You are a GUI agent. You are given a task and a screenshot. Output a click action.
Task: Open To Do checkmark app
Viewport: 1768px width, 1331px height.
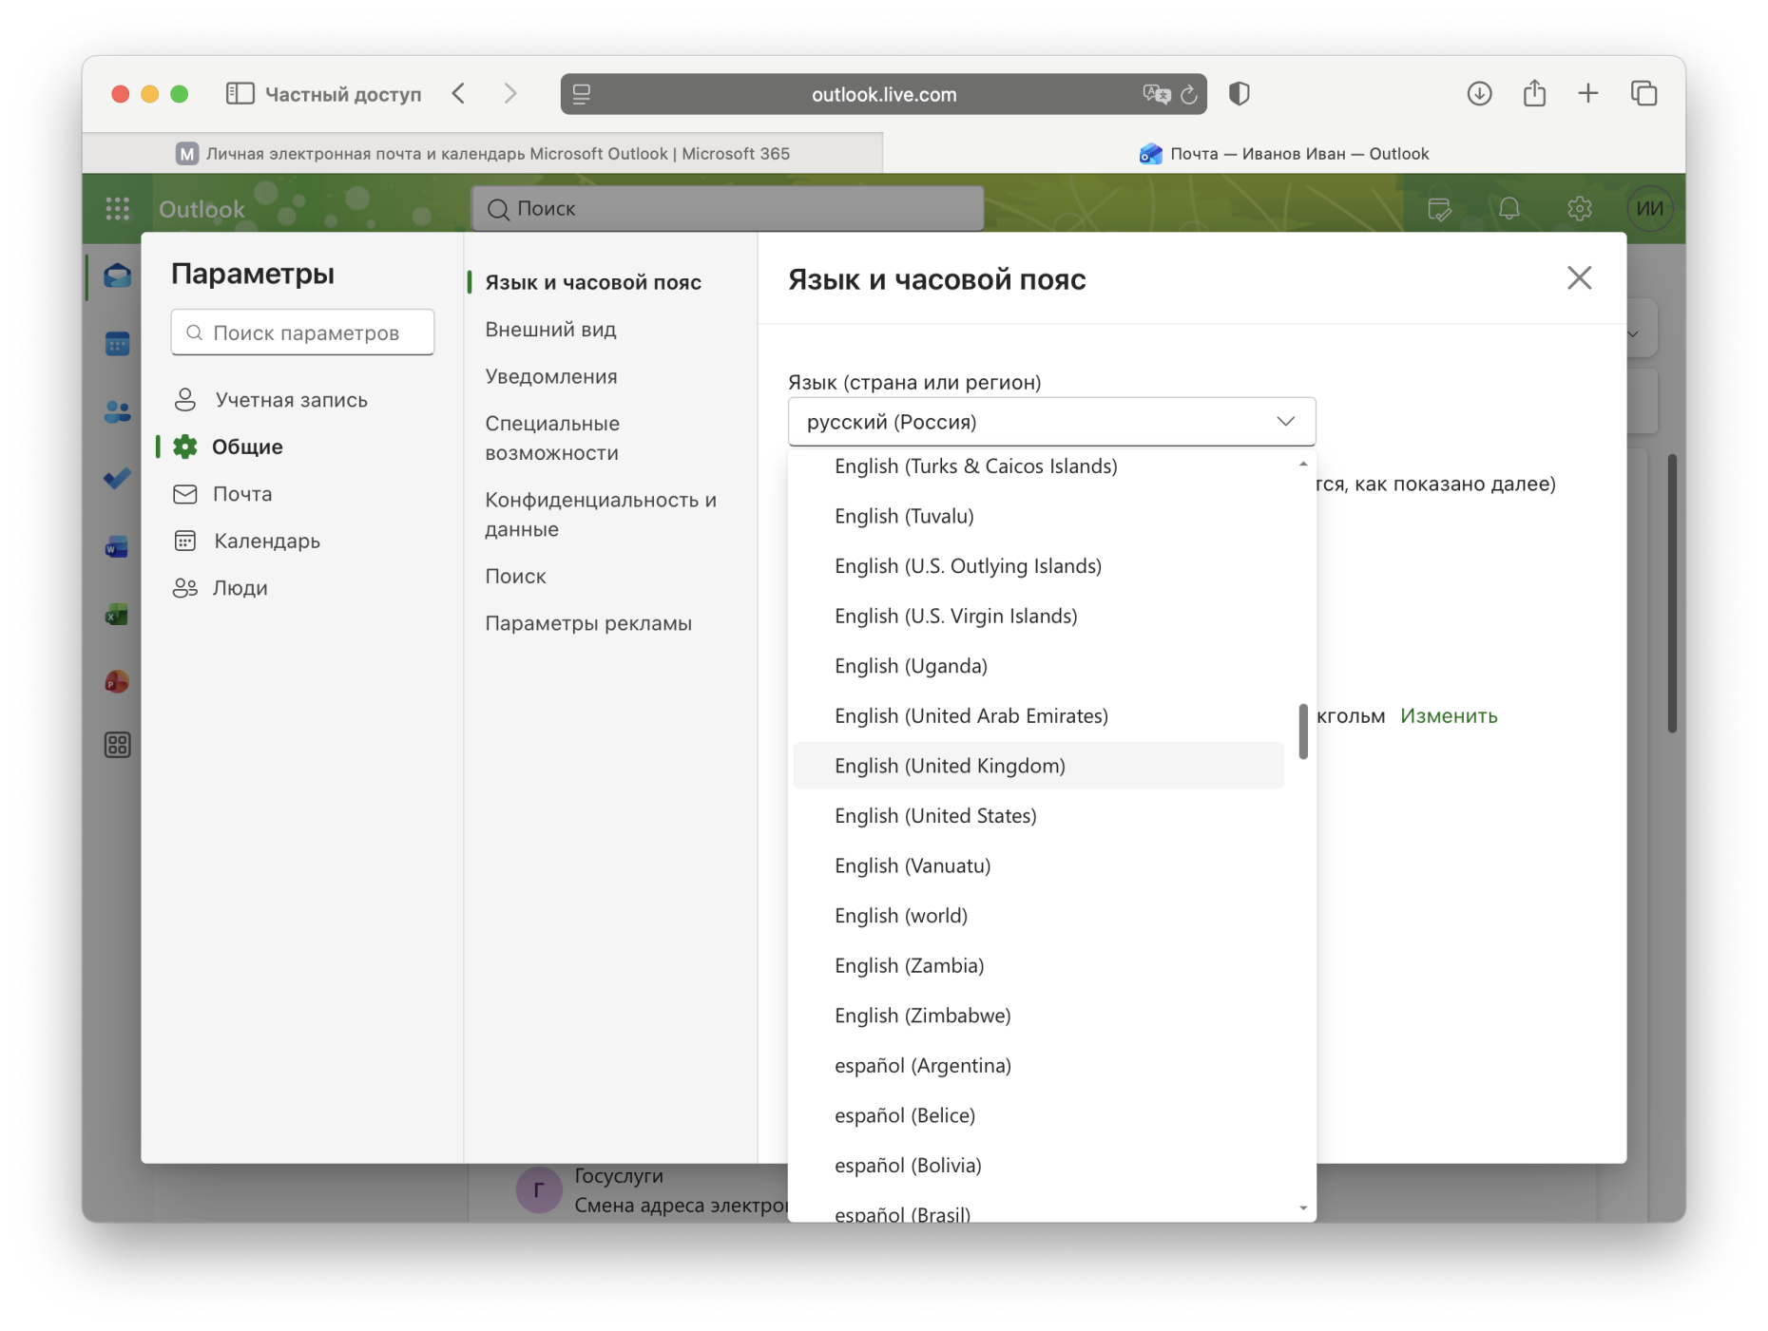click(x=117, y=479)
